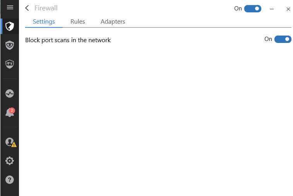This screenshot has width=293, height=196.
Task: Go back using the arrow beside Firewall
Action: (x=27, y=8)
